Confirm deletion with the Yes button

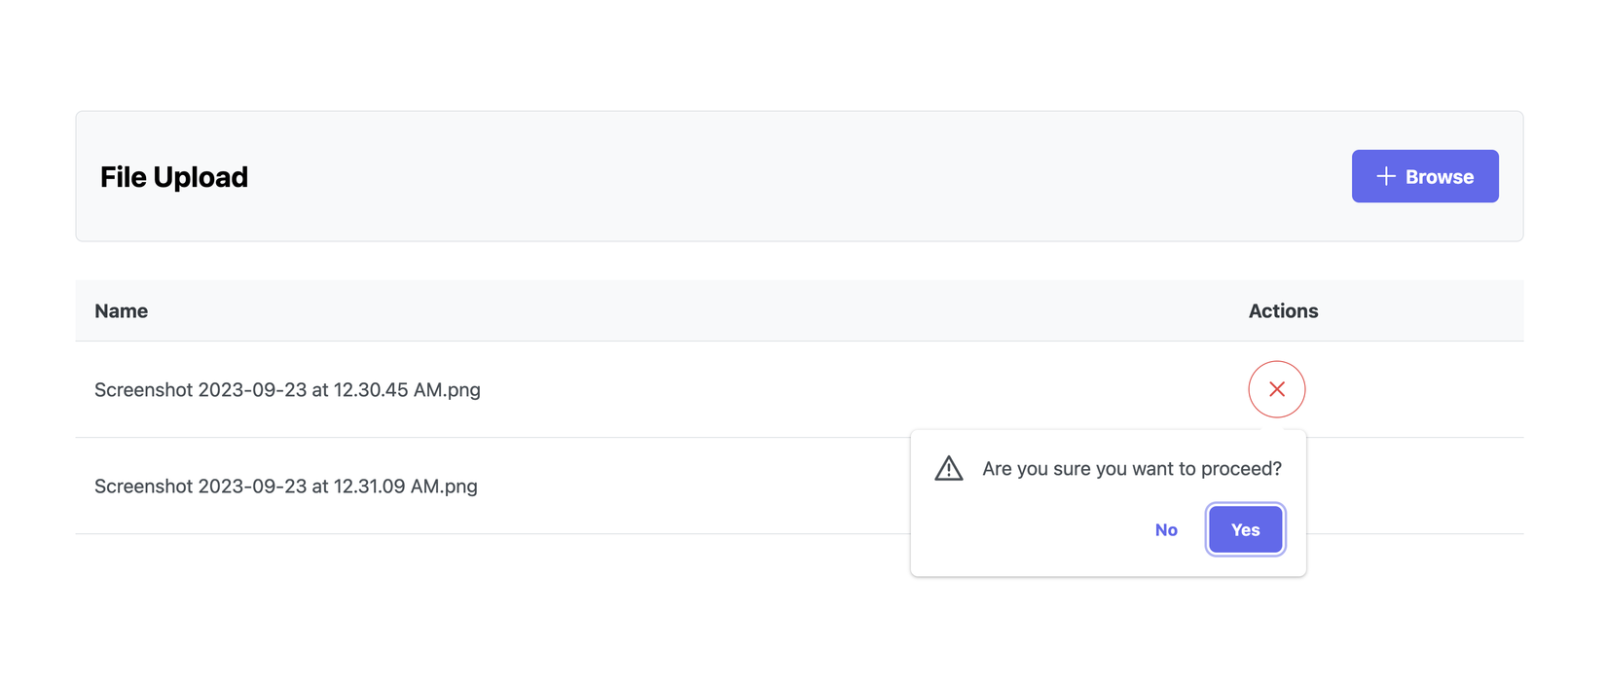1245,529
